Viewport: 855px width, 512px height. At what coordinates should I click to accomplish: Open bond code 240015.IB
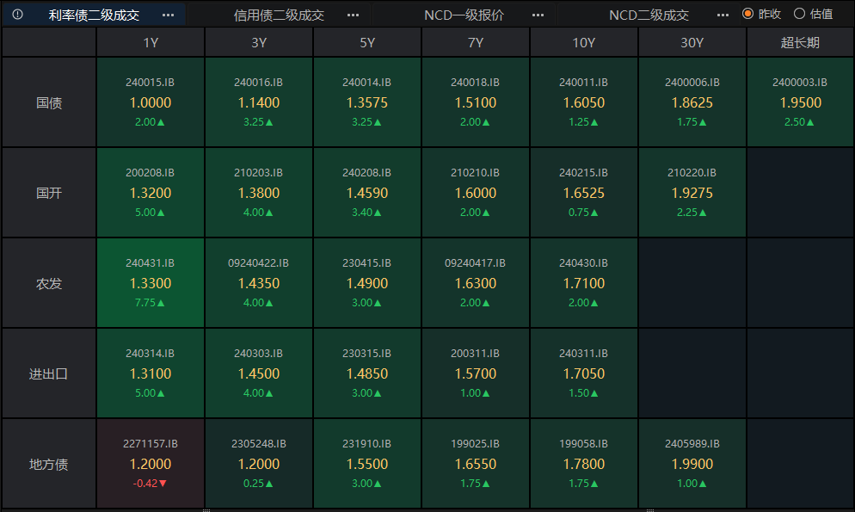pos(150,83)
